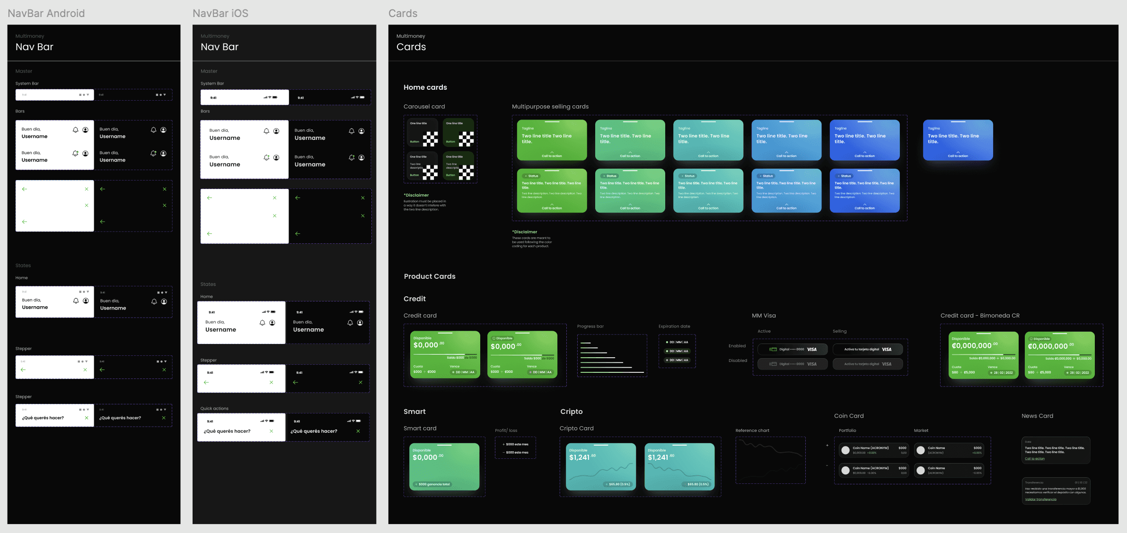This screenshot has height=533, width=1127.
Task: Click the bell icon in the iOS States Home light bar
Action: pos(262,323)
